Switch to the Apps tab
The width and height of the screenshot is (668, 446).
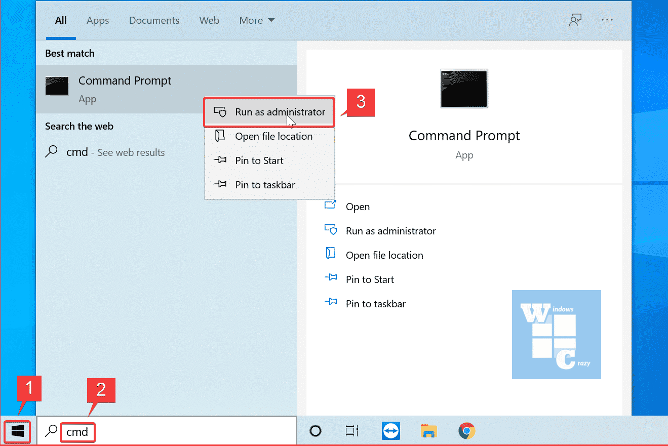[98, 20]
